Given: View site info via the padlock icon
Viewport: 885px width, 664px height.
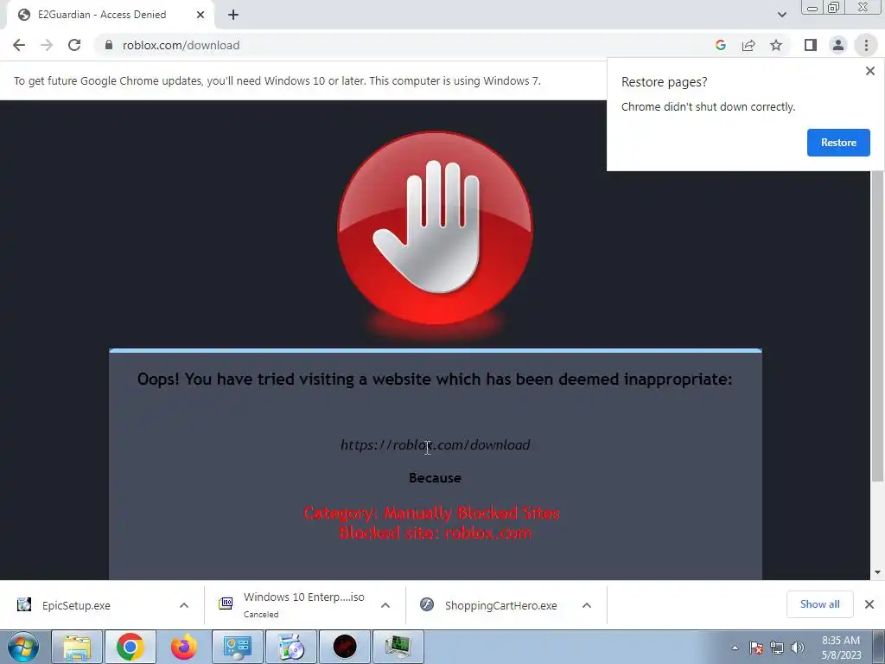Looking at the screenshot, I should coord(109,45).
